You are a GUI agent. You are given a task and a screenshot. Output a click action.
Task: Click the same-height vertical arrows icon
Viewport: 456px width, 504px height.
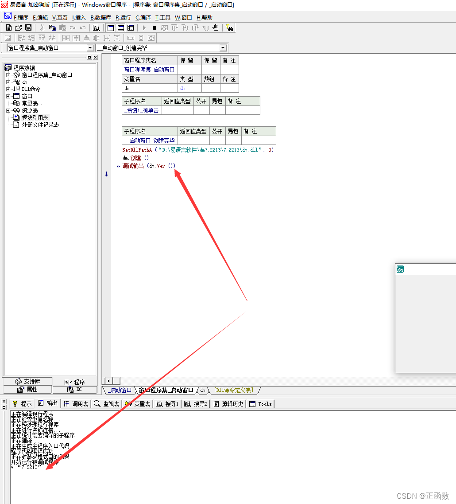[141, 38]
